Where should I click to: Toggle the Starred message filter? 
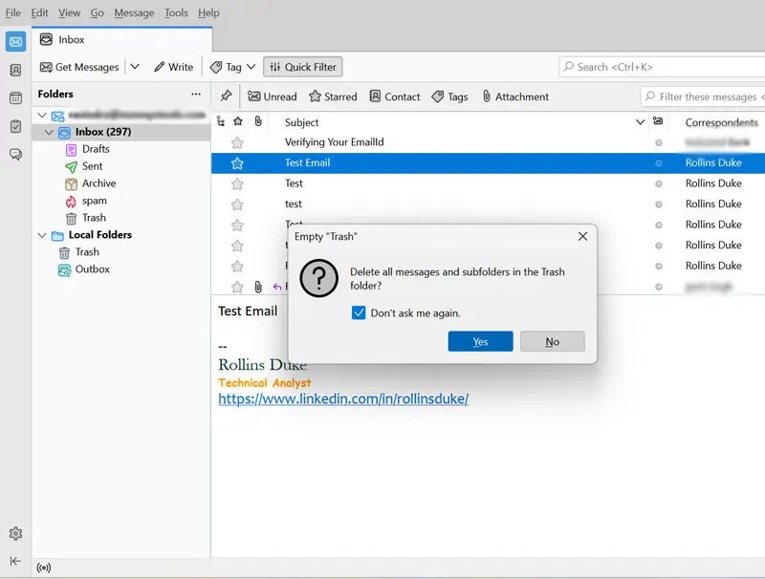pyautogui.click(x=333, y=96)
